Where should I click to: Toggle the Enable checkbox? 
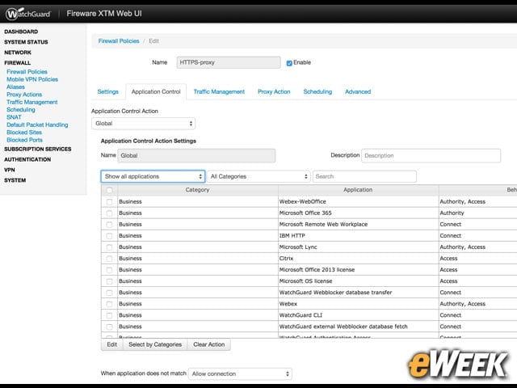(x=289, y=63)
